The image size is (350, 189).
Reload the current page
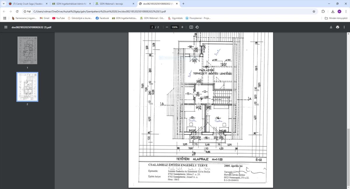[x=17, y=11]
